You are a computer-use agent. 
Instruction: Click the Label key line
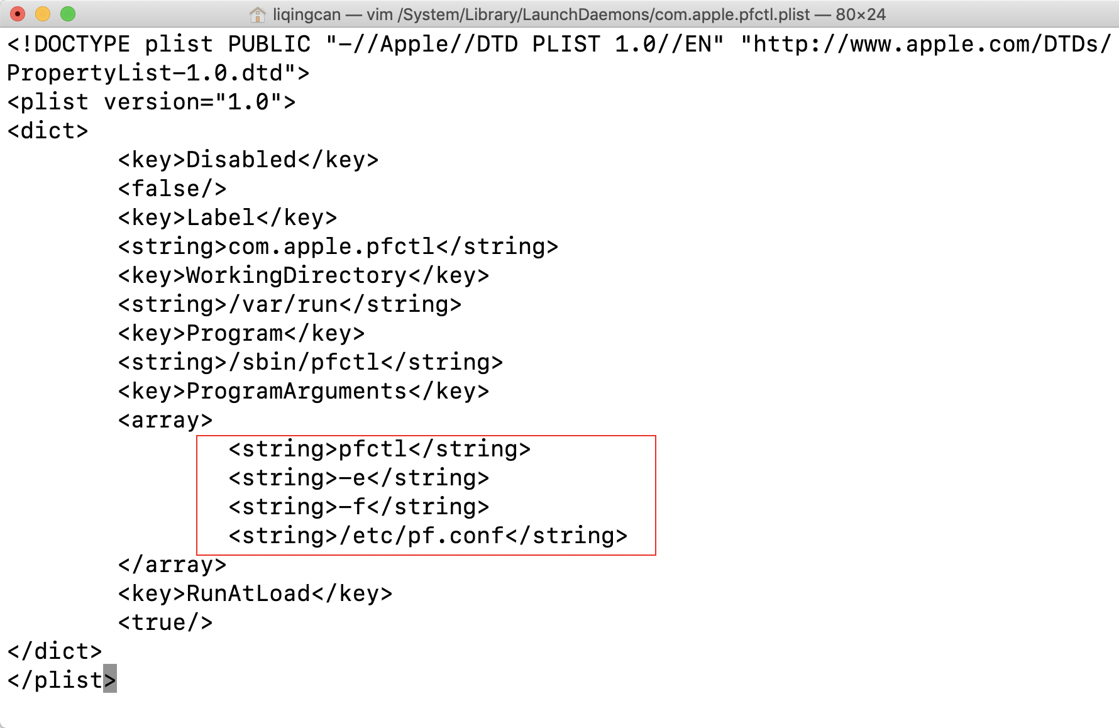[227, 218]
